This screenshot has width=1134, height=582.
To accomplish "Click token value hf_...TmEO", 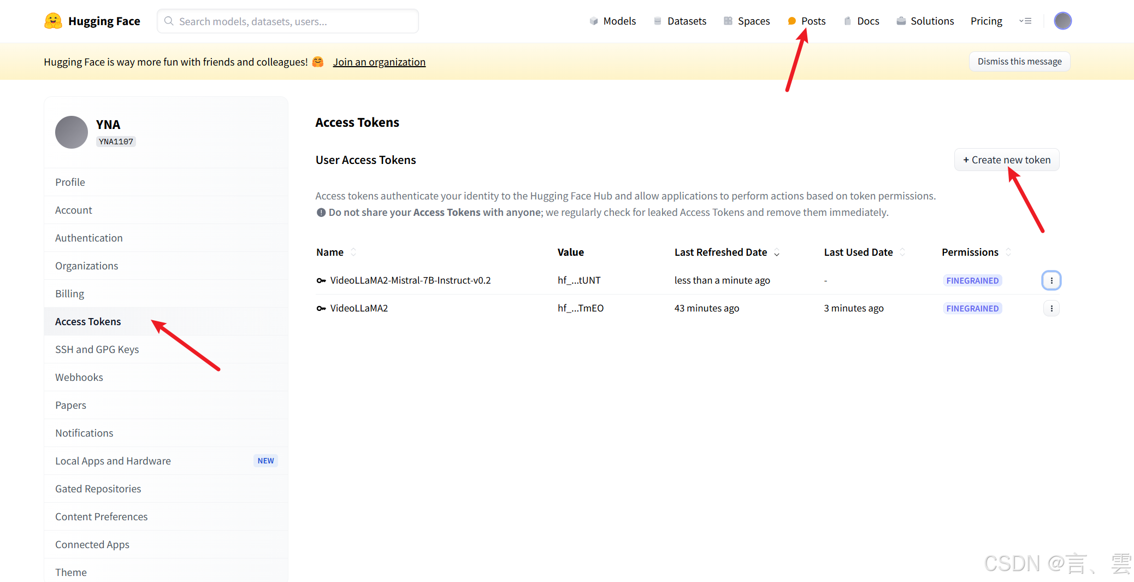I will 581,308.
